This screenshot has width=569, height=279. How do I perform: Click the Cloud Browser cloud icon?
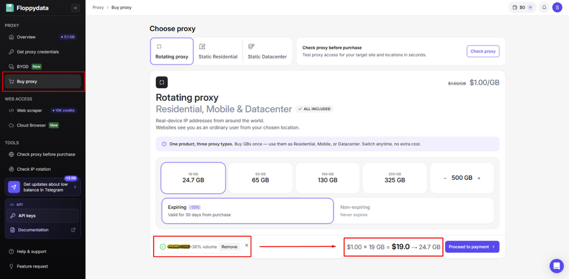coord(11,125)
